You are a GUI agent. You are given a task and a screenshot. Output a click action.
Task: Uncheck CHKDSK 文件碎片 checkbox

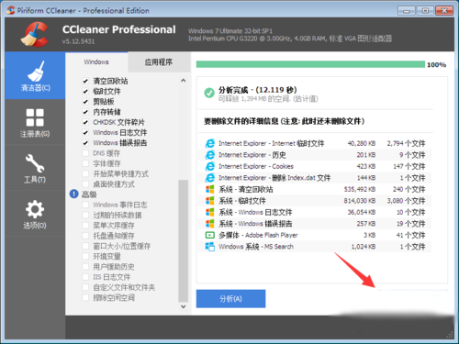(85, 122)
